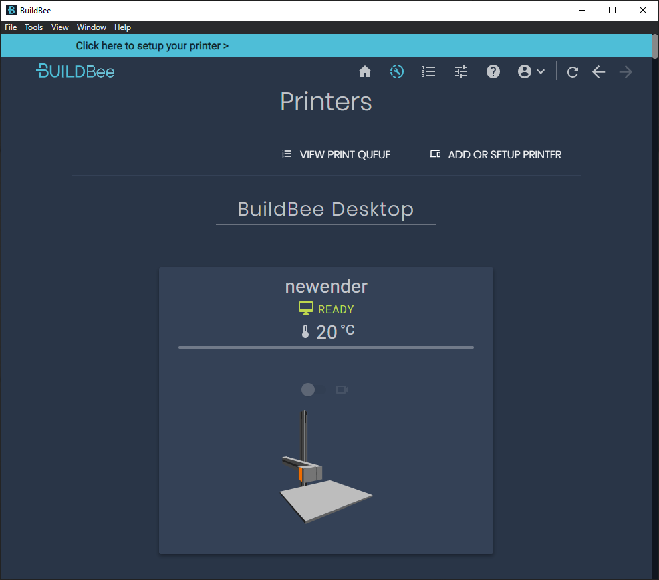Viewport: 659px width, 580px height.
Task: Click the newender print progress bar
Action: [326, 347]
